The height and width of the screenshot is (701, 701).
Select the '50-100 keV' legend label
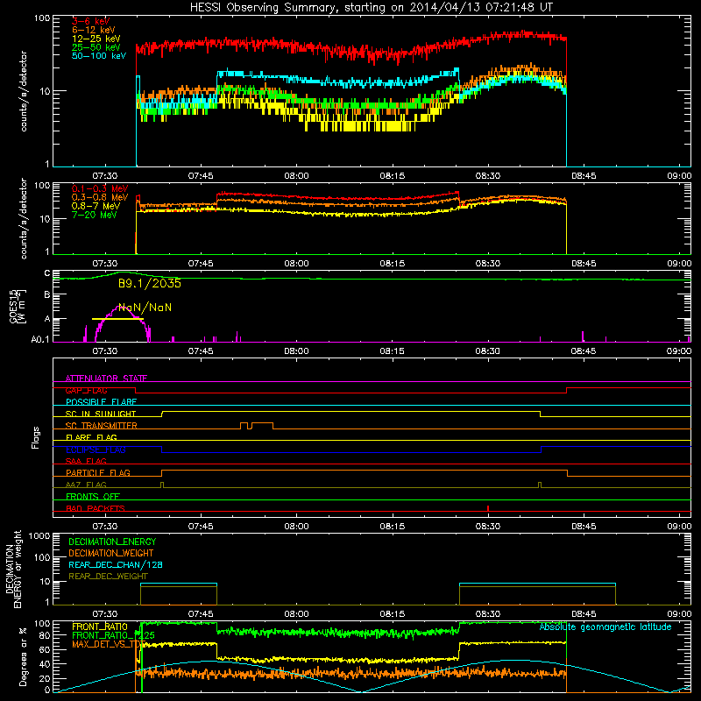[99, 56]
